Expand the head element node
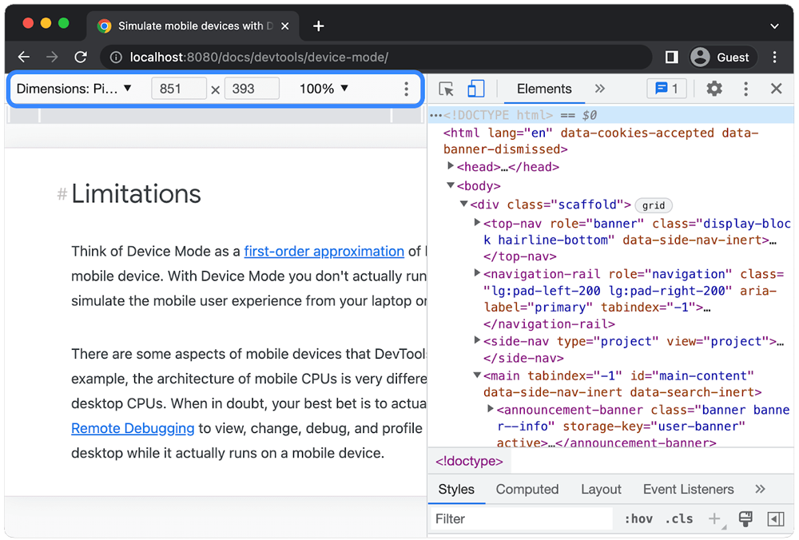The image size is (799, 540). click(x=451, y=167)
